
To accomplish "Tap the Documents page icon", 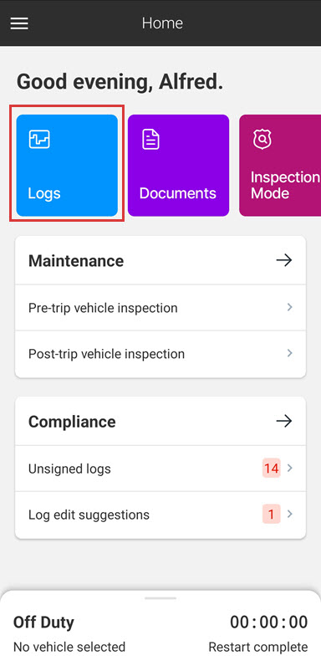I will pos(150,139).
